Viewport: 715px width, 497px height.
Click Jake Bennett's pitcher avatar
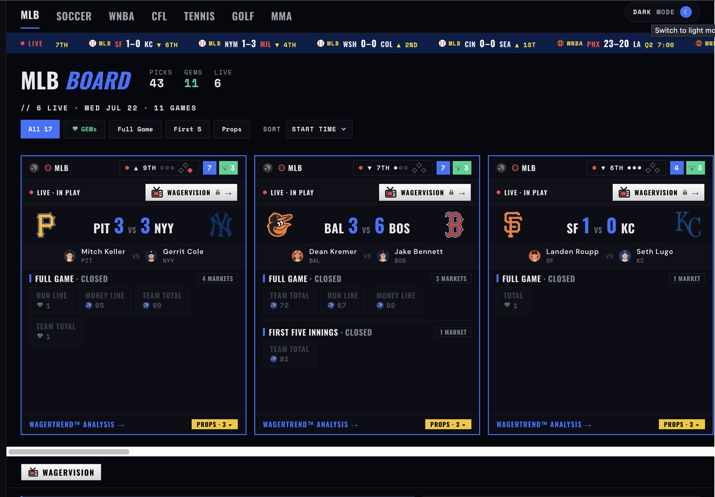coord(383,256)
